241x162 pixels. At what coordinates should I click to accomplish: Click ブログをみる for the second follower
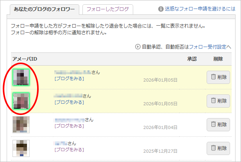[x=69, y=102]
